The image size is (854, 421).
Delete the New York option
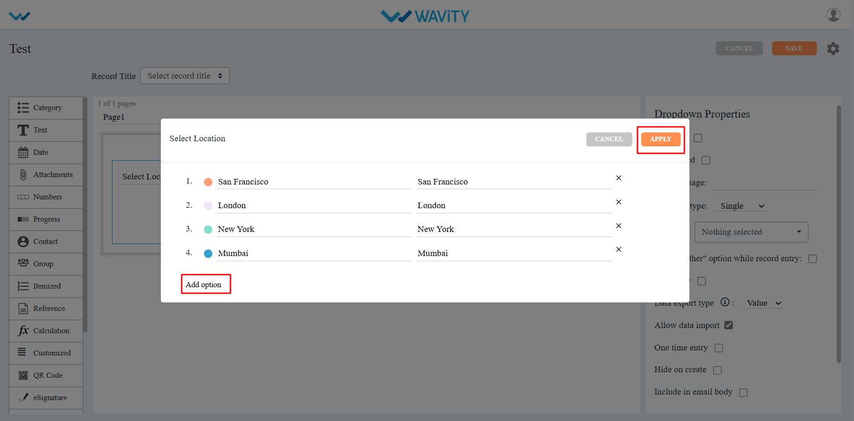pyautogui.click(x=618, y=226)
